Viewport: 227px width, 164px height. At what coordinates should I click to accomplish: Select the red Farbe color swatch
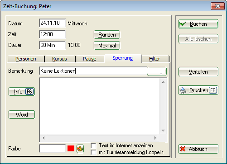click(x=71, y=149)
